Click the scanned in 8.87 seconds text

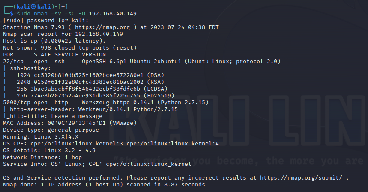tap(166, 185)
